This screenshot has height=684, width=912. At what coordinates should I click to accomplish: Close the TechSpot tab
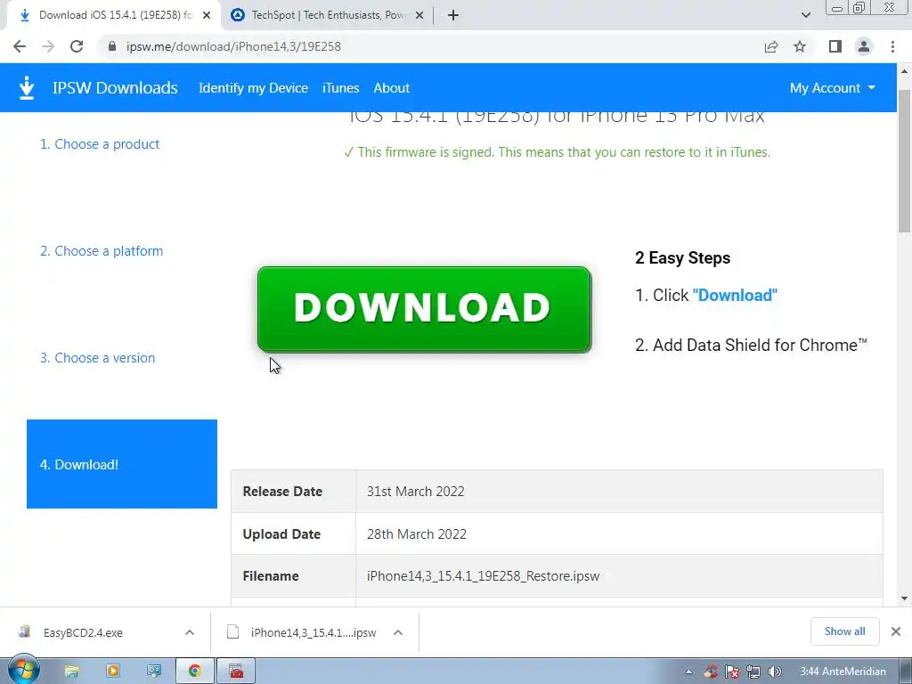click(x=419, y=15)
